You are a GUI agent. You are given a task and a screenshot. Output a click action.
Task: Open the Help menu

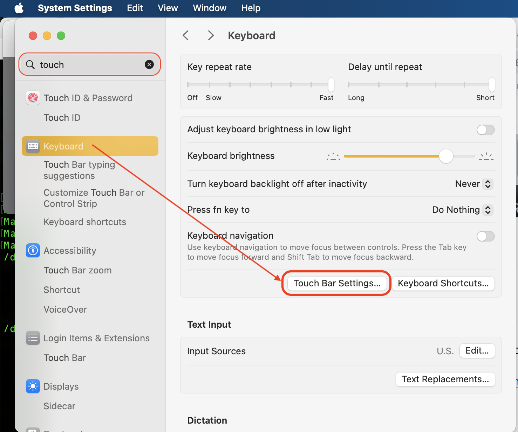click(x=251, y=8)
